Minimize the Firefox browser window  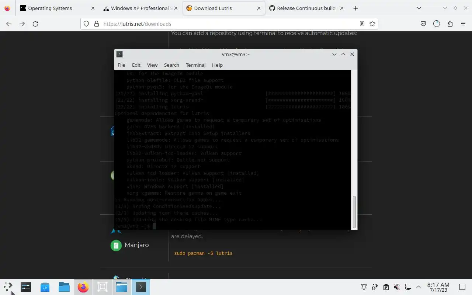[445, 8]
